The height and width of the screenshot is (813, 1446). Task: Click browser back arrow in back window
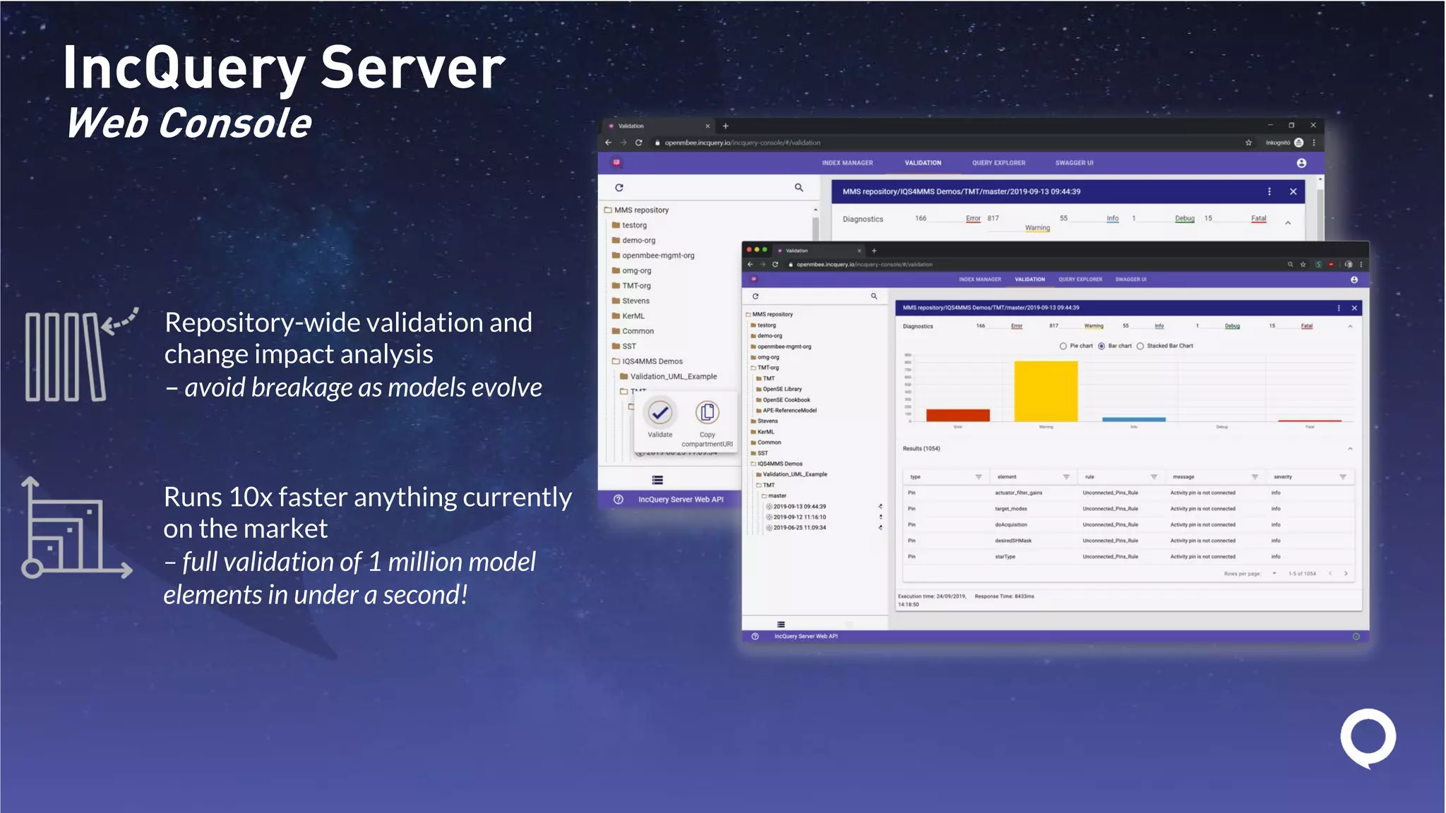[608, 143]
